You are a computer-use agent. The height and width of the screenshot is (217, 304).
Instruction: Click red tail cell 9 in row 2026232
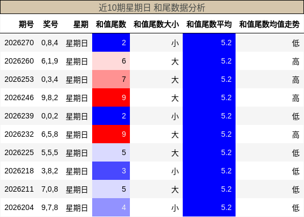(x=111, y=134)
